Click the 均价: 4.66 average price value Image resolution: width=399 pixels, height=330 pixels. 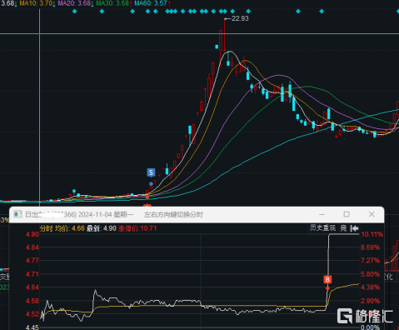[70, 228]
